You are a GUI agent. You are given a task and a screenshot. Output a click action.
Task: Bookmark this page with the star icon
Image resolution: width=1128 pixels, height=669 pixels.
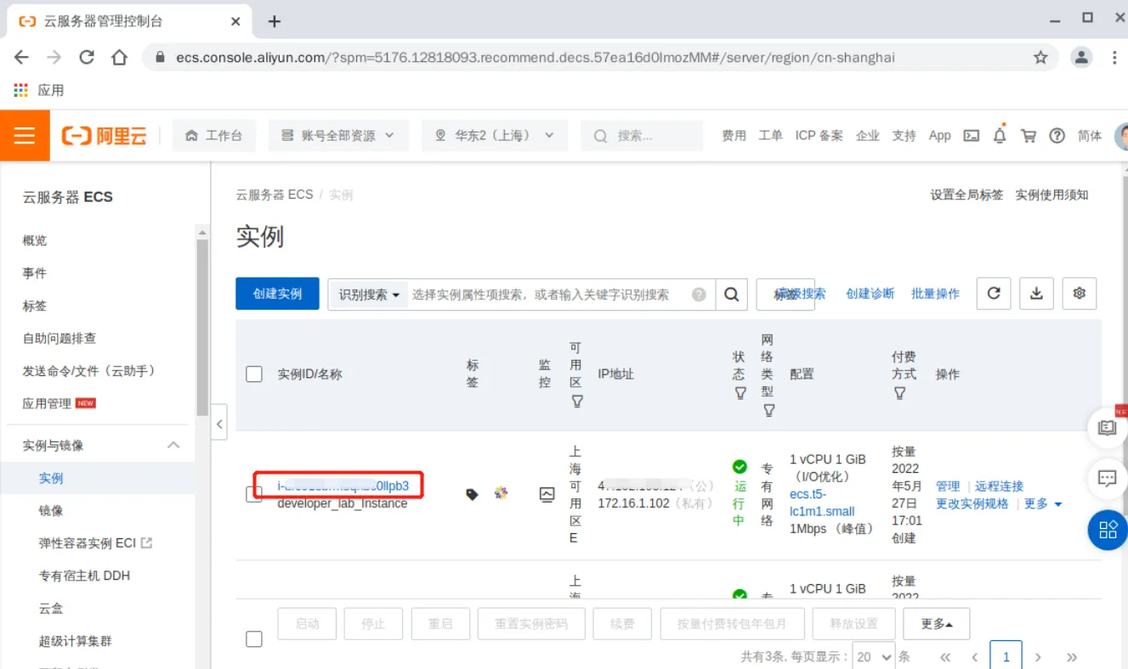tap(1040, 58)
